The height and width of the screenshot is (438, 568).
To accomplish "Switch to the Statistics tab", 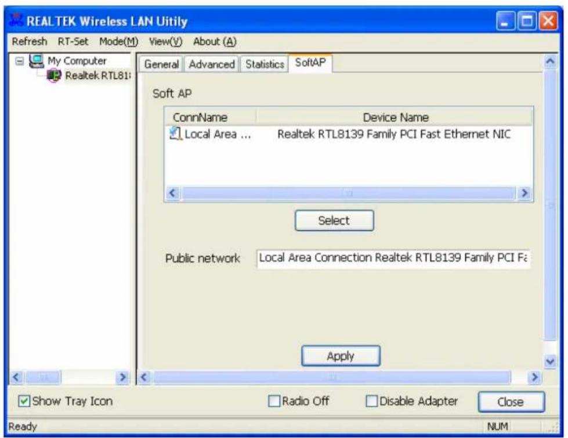I will pyautogui.click(x=265, y=64).
